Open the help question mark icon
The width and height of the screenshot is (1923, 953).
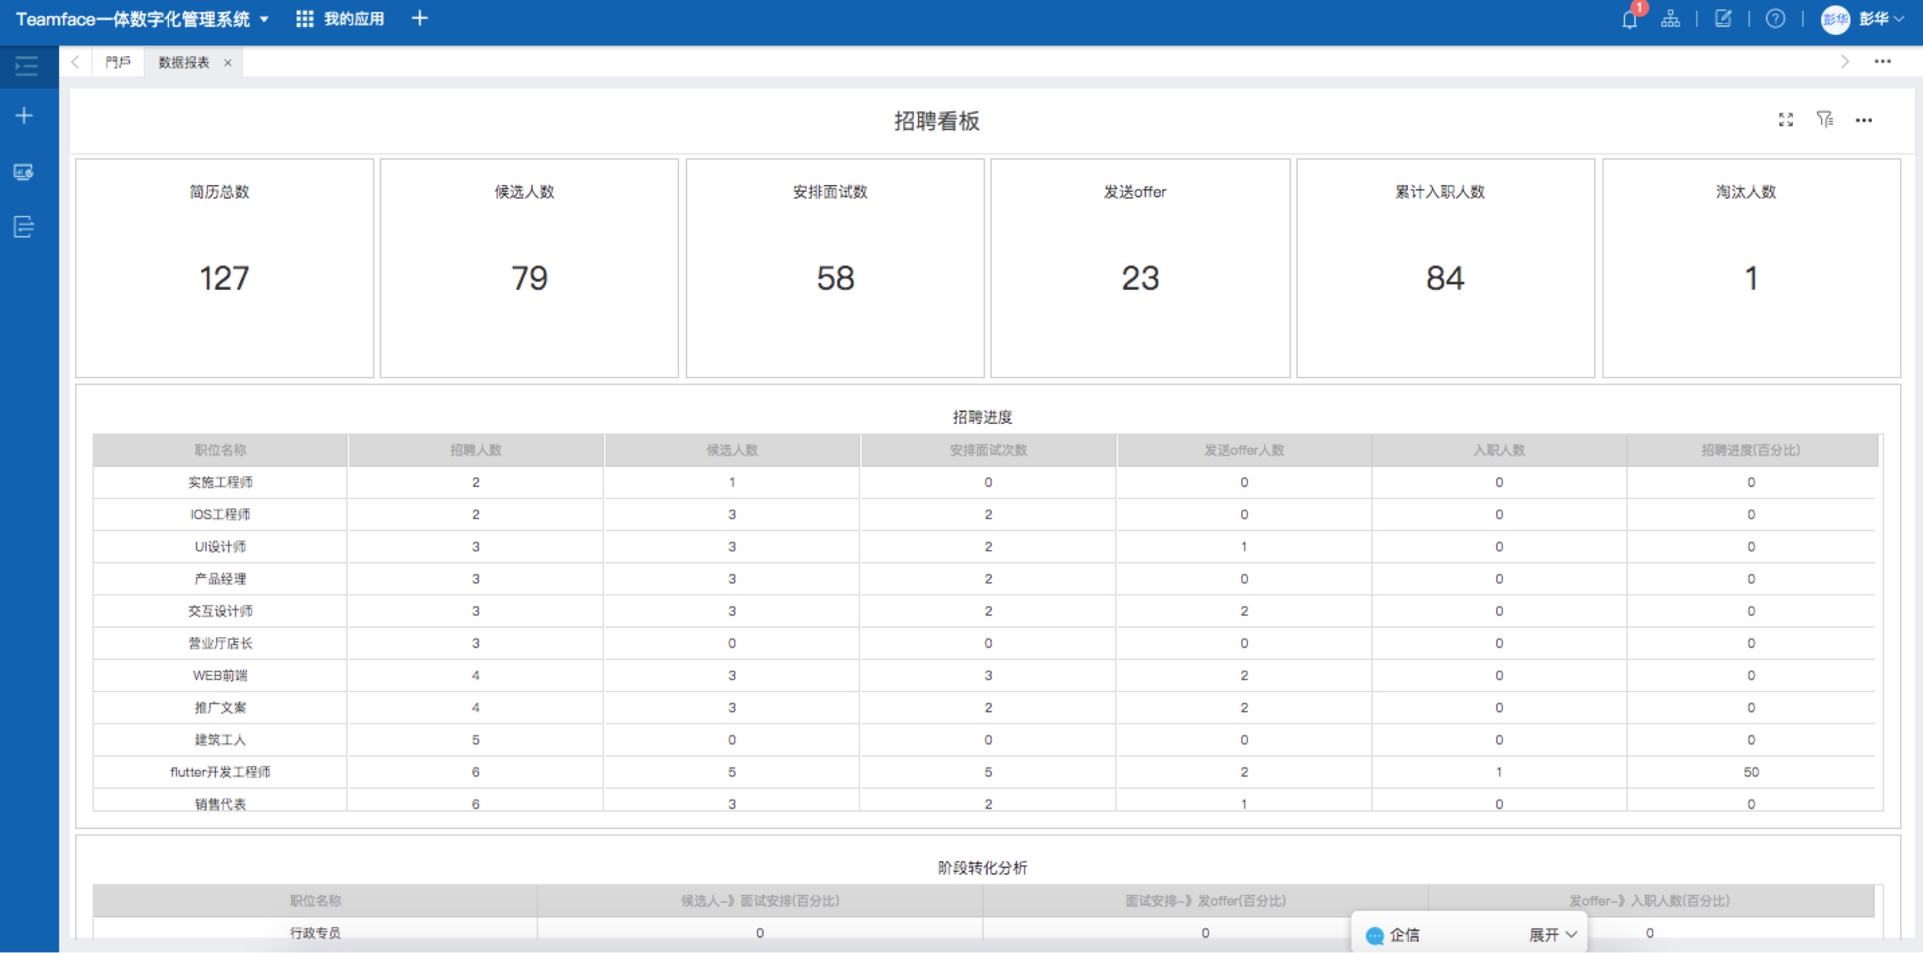click(1775, 19)
